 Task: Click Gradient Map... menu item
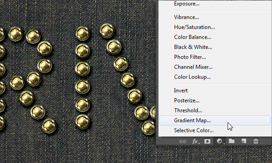click(x=215, y=120)
